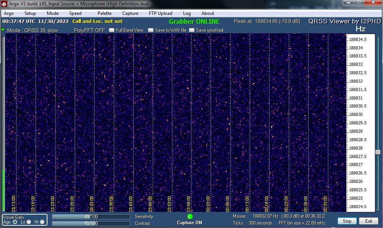Open the Mode menu

coord(52,13)
